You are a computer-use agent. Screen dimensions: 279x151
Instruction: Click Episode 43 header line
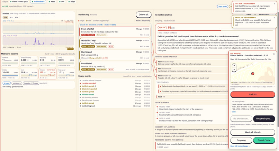(x=98, y=25)
